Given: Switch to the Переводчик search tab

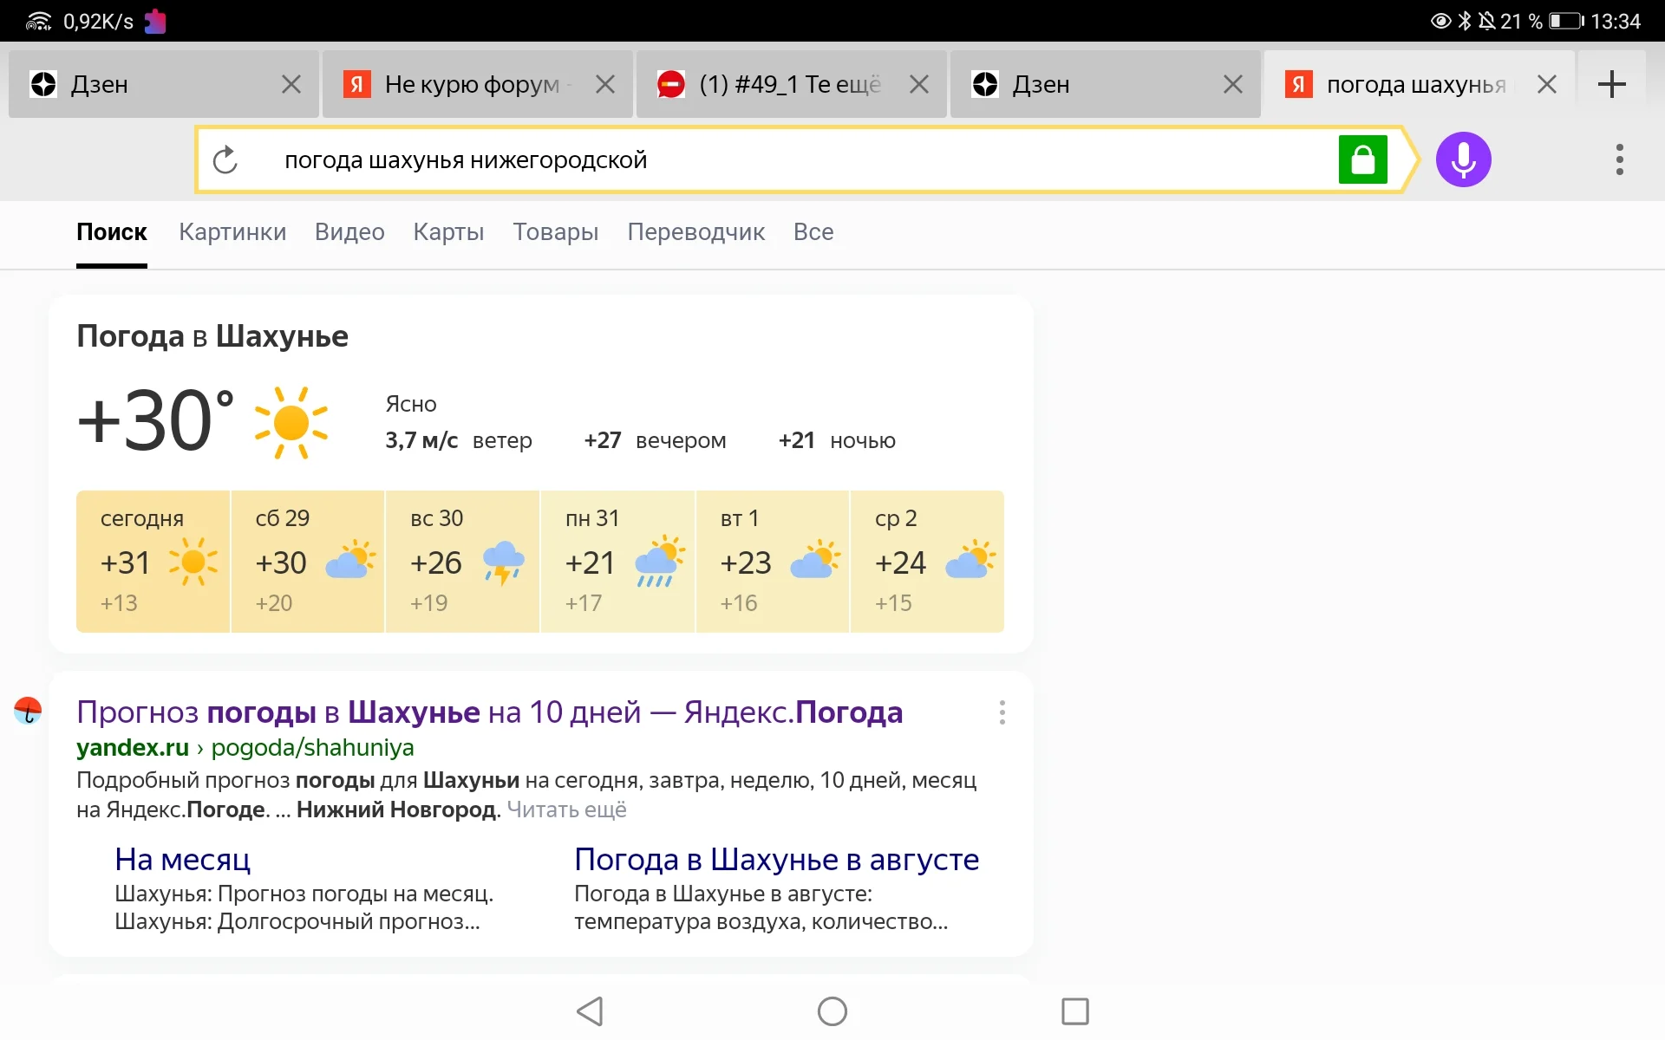Looking at the screenshot, I should point(695,232).
